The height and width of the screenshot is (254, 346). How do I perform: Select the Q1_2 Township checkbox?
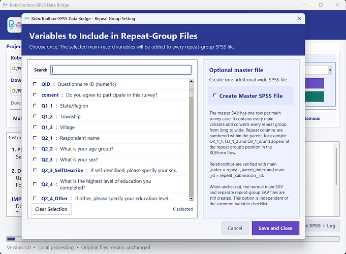point(35,116)
